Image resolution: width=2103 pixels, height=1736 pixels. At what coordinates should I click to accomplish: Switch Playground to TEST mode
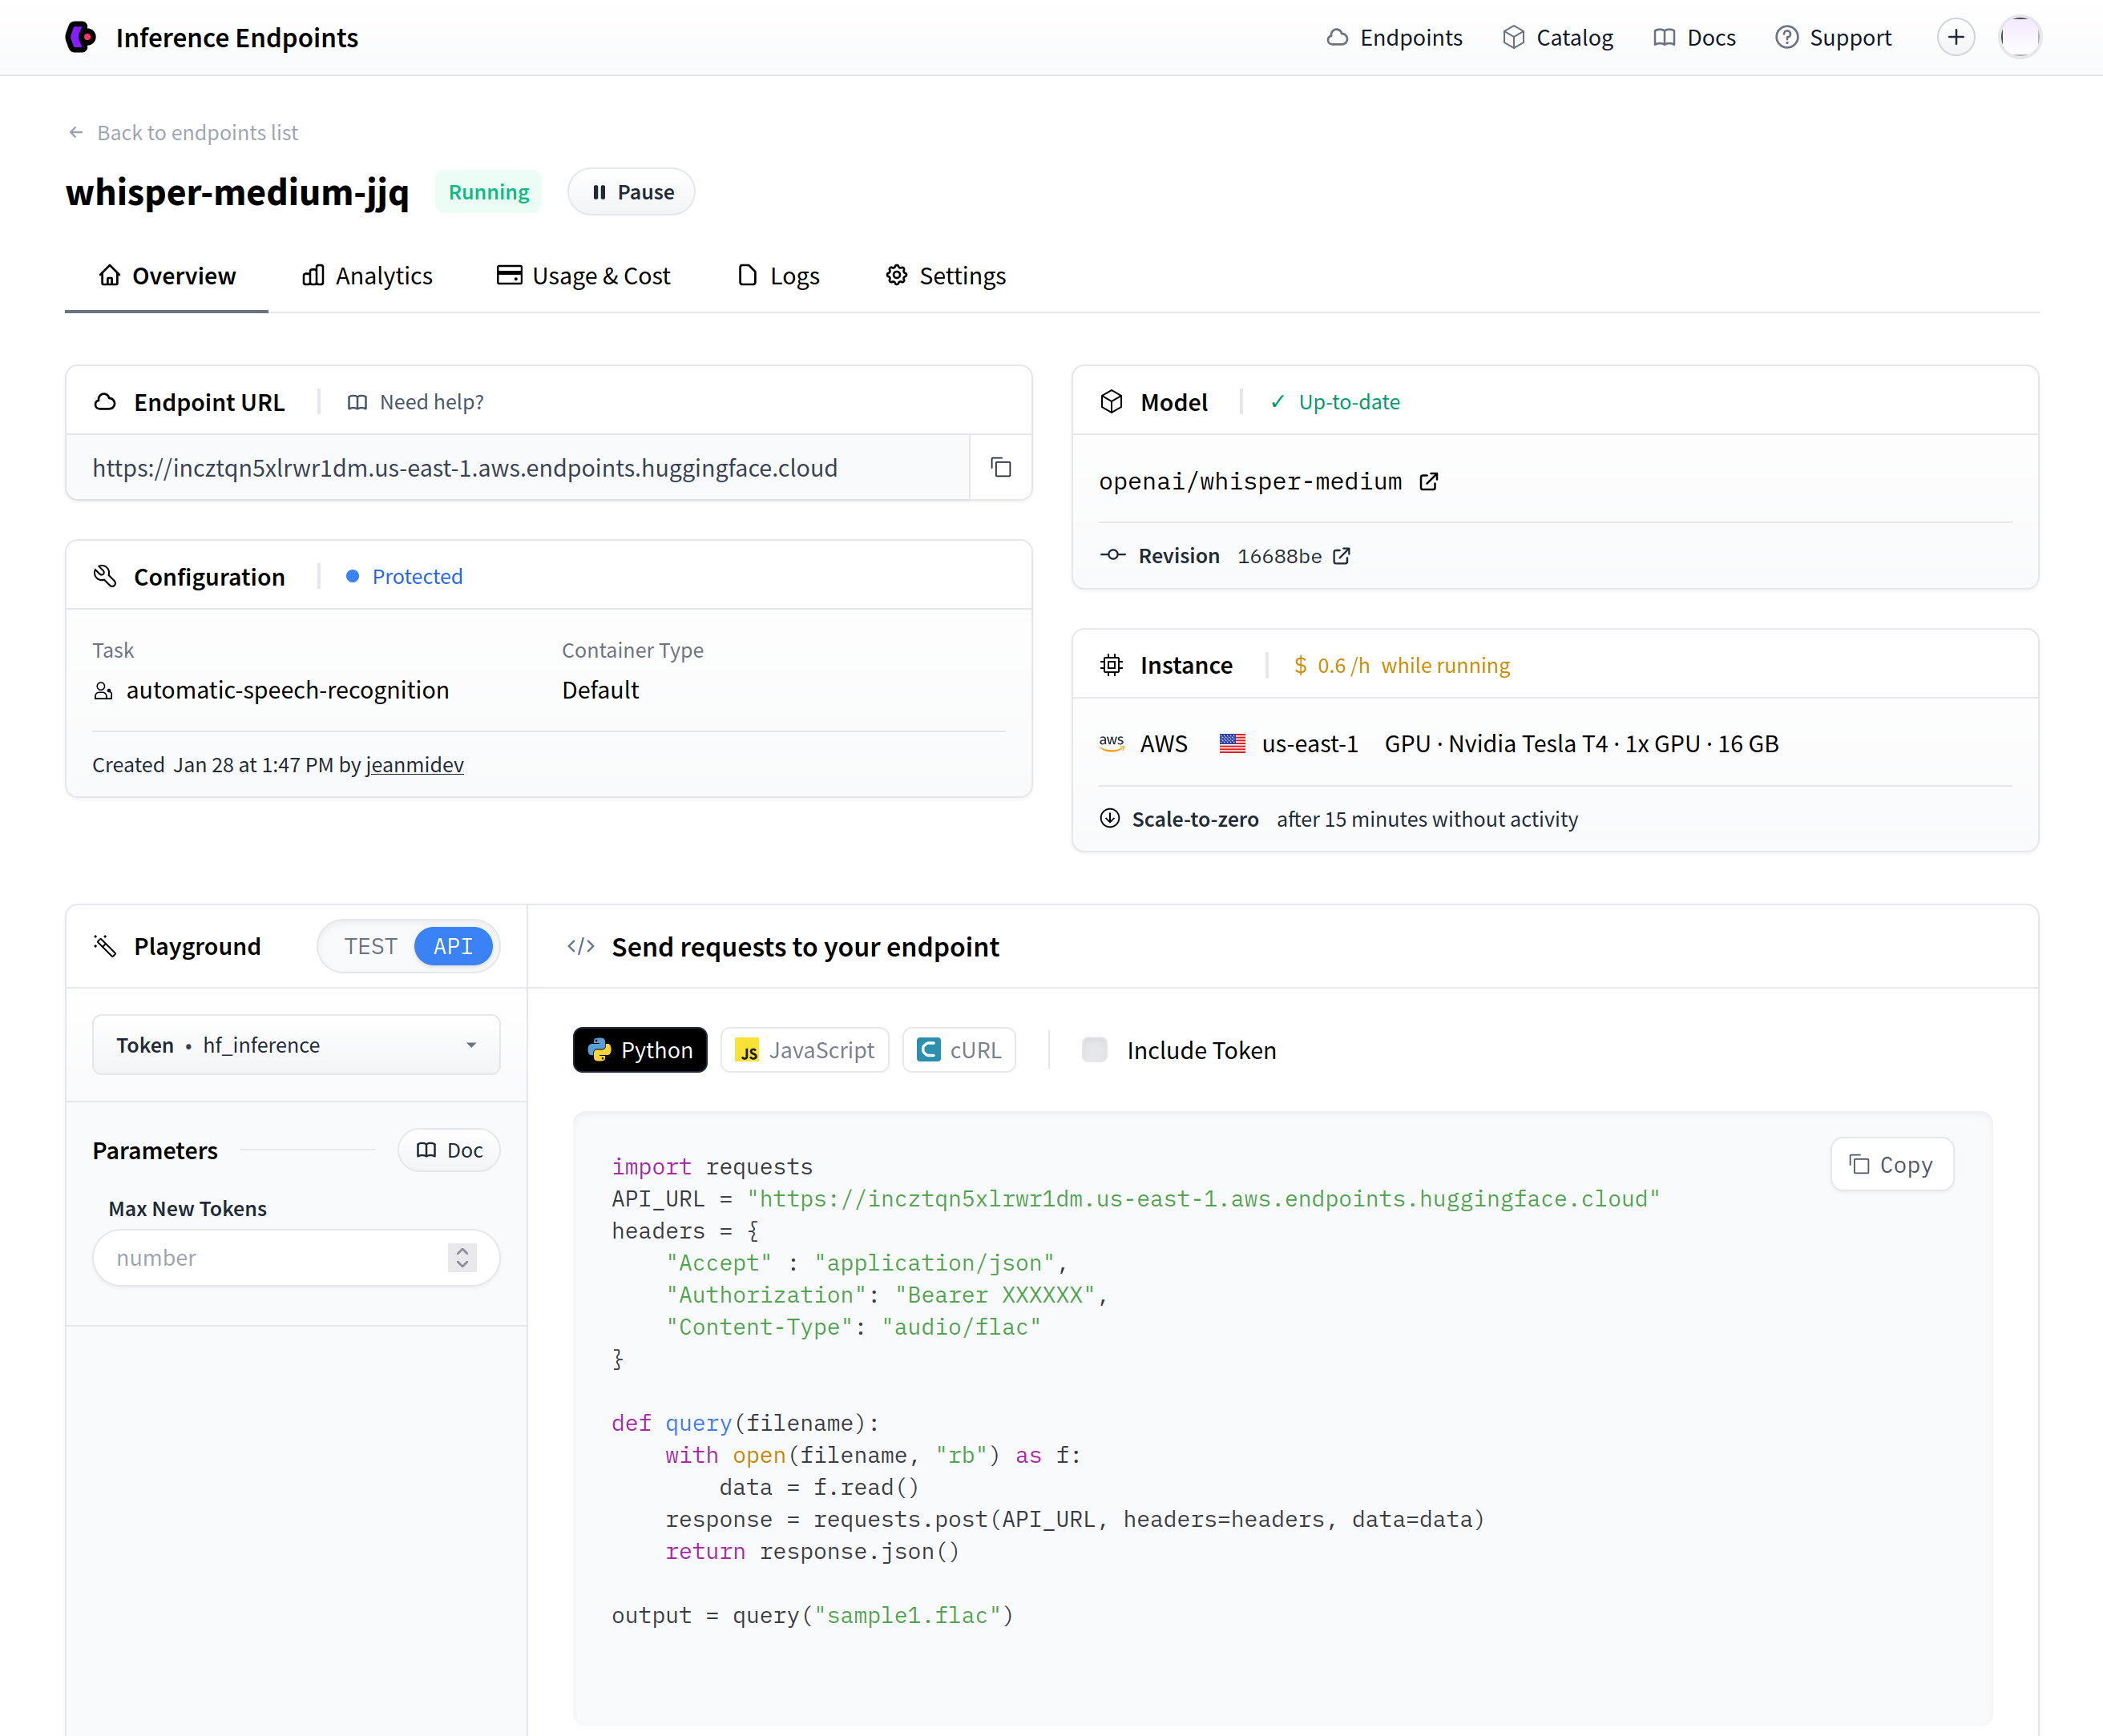370,946
